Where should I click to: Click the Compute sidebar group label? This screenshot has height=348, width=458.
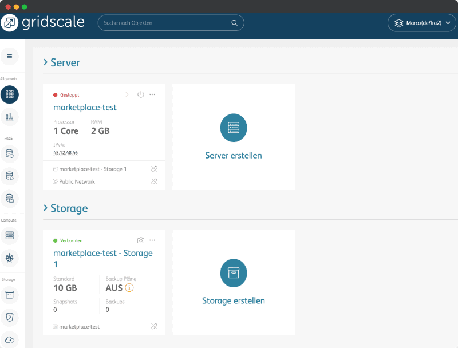point(9,220)
